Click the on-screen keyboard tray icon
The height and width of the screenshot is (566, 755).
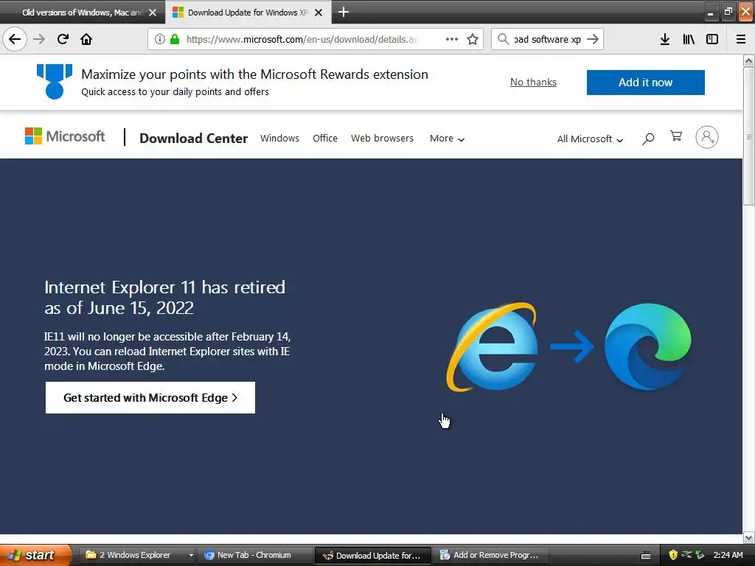coord(646,556)
